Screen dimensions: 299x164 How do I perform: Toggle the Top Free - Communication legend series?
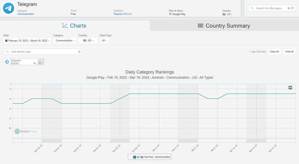157,157
